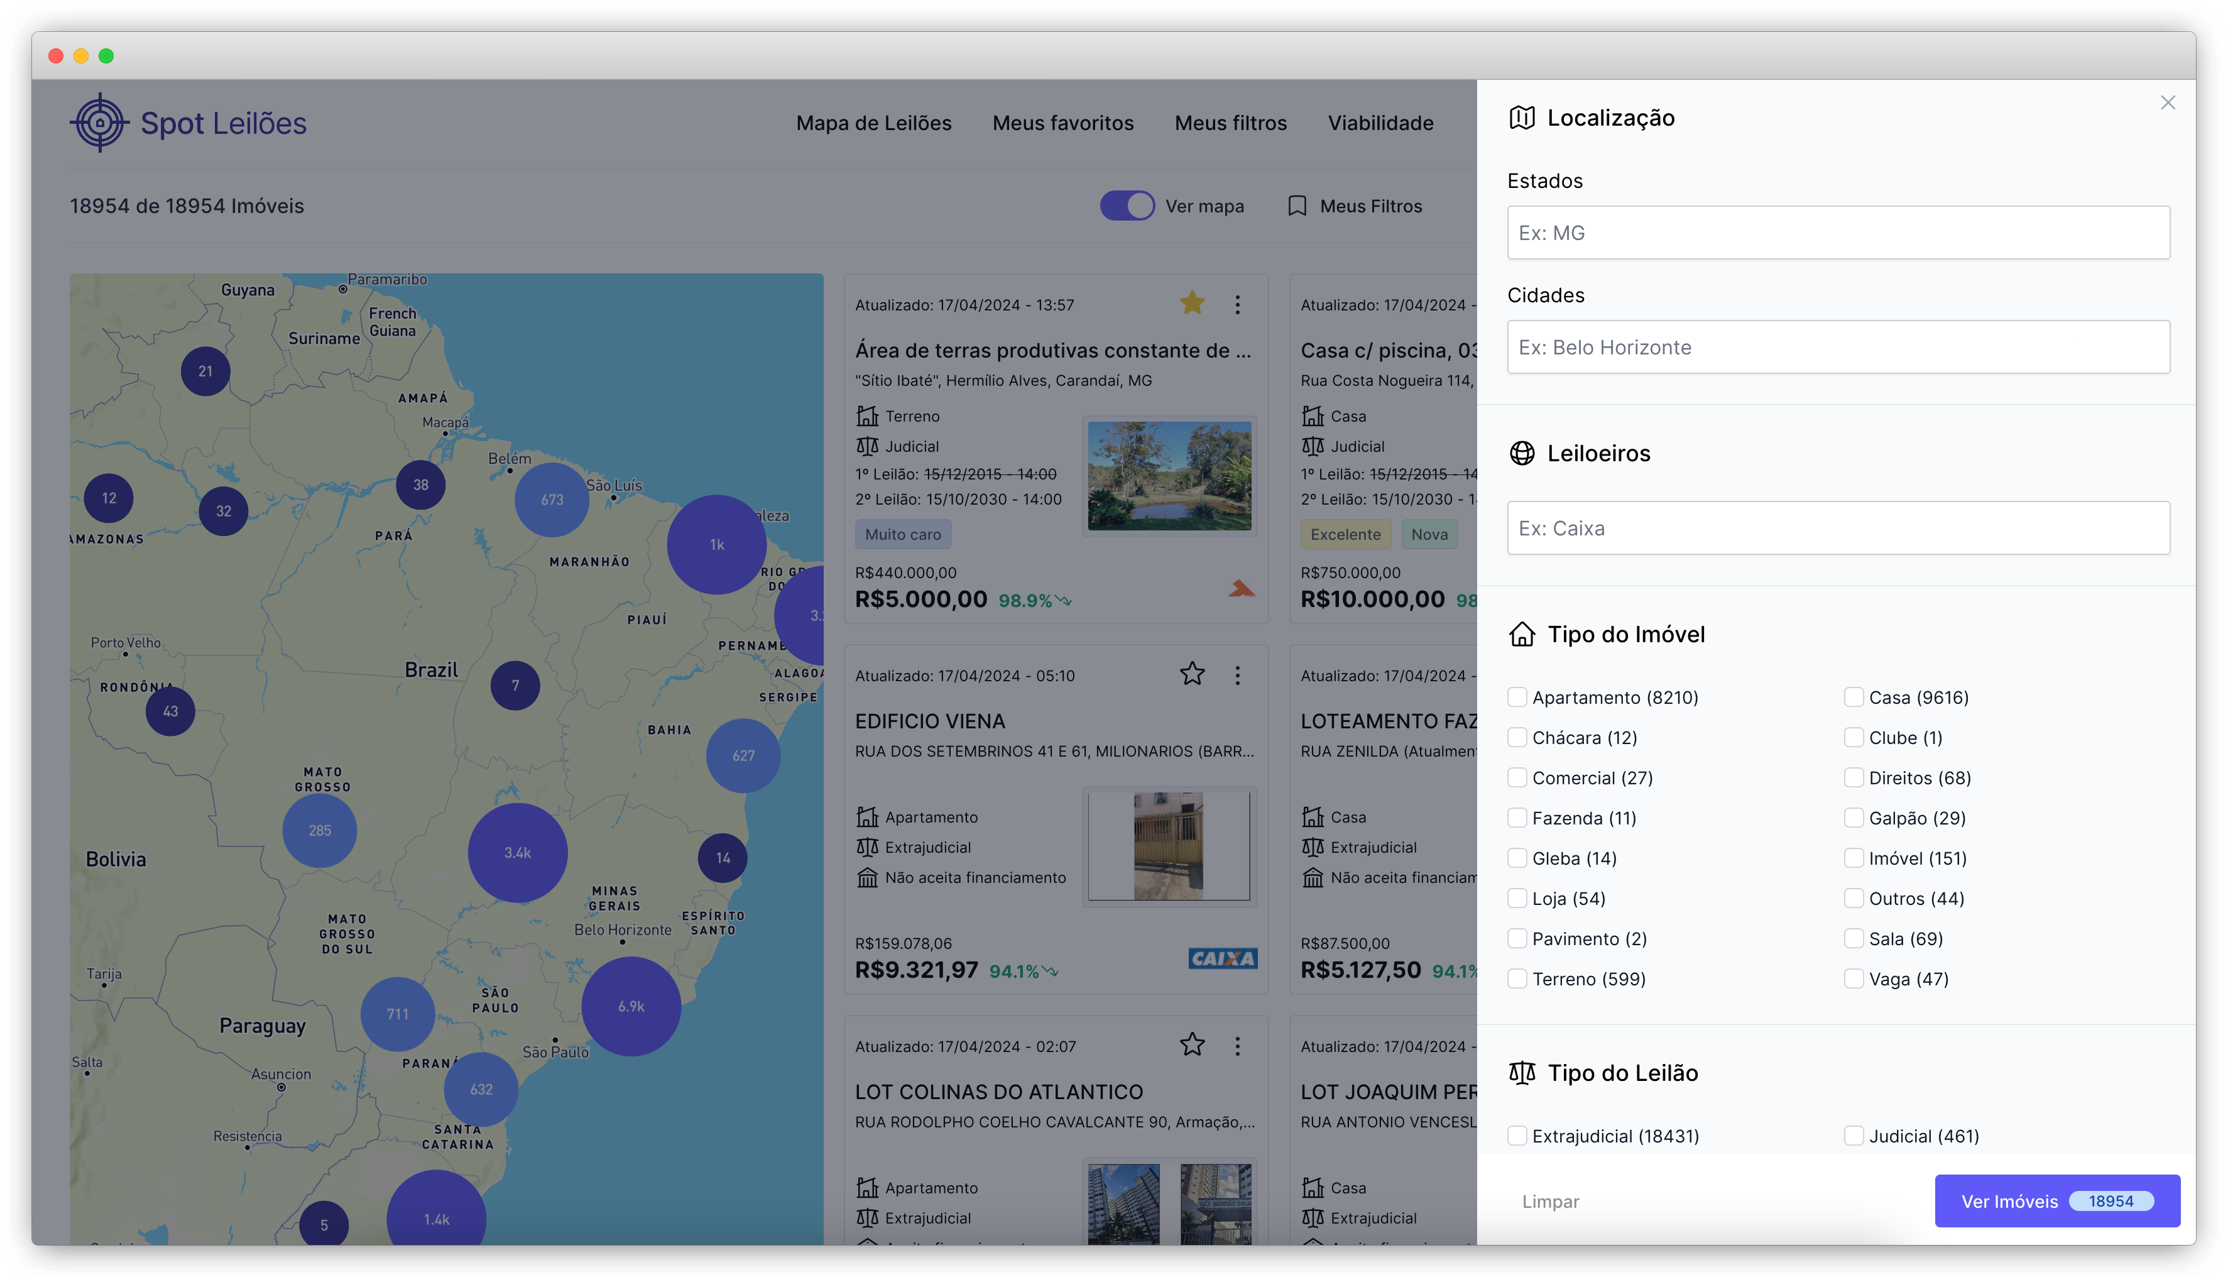Screen dimensions: 2228x1277
Task: Click the bookmark icon beside Meus Filtros
Action: coord(1296,206)
